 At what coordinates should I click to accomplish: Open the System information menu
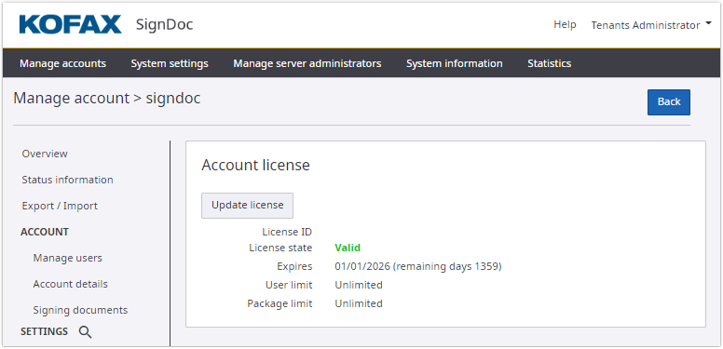454,63
